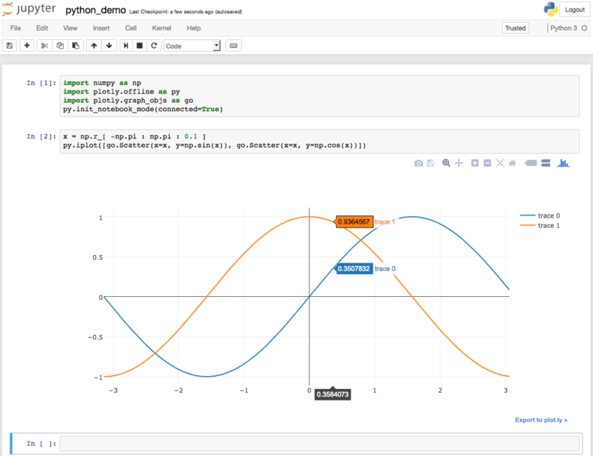This screenshot has height=456, width=593.
Task: Open the command palette keyboard icon
Action: [x=234, y=46]
